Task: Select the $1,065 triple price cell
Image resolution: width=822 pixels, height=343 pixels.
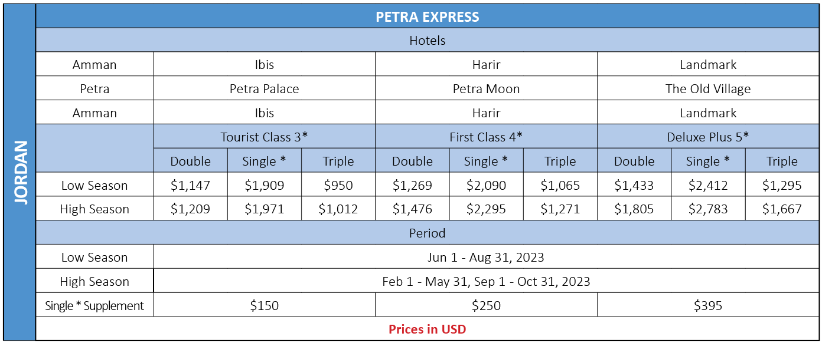Action: click(x=560, y=185)
